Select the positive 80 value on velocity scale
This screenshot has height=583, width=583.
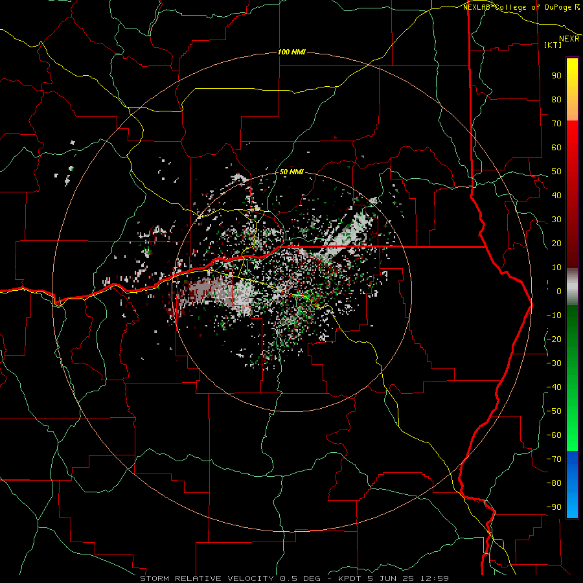556,99
